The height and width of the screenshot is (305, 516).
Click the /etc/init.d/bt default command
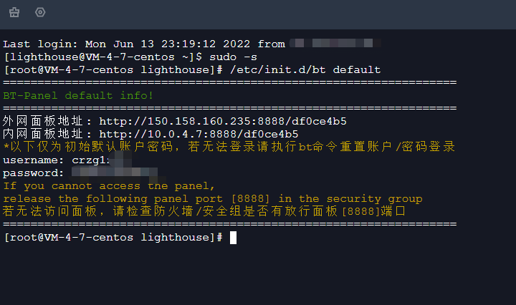point(305,69)
